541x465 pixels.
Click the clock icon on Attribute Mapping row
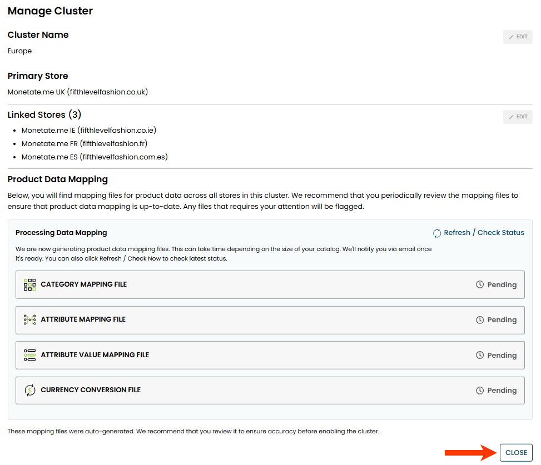point(480,320)
